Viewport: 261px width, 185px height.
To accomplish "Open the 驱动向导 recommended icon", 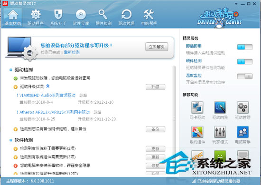I will click(220, 110).
